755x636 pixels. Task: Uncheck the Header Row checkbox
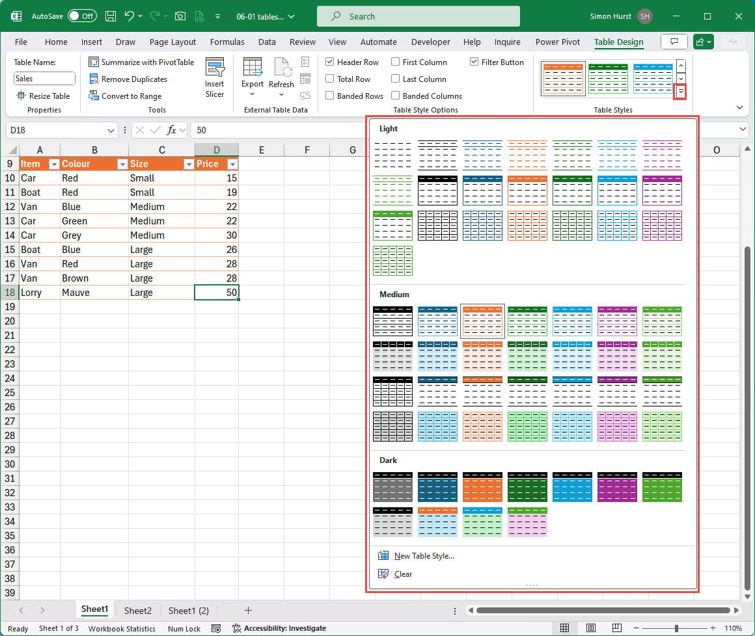pos(330,62)
